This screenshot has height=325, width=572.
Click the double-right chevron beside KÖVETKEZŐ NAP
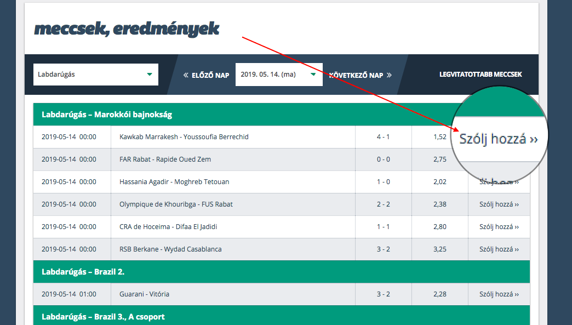pos(389,75)
